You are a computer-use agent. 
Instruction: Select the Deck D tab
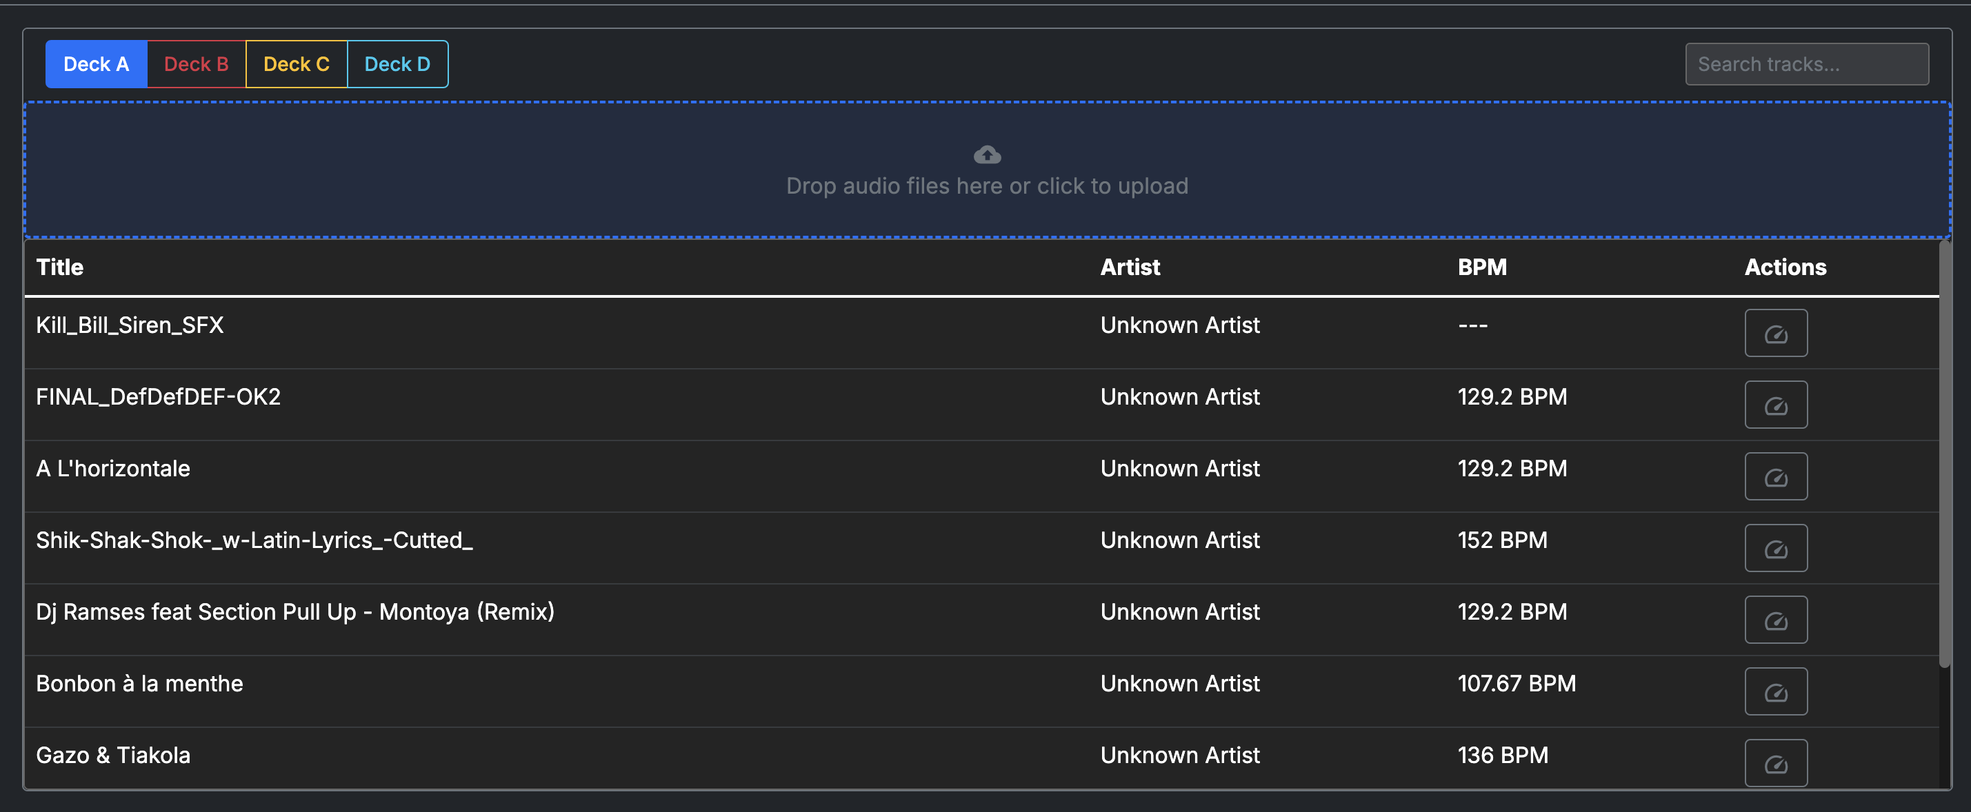[397, 64]
